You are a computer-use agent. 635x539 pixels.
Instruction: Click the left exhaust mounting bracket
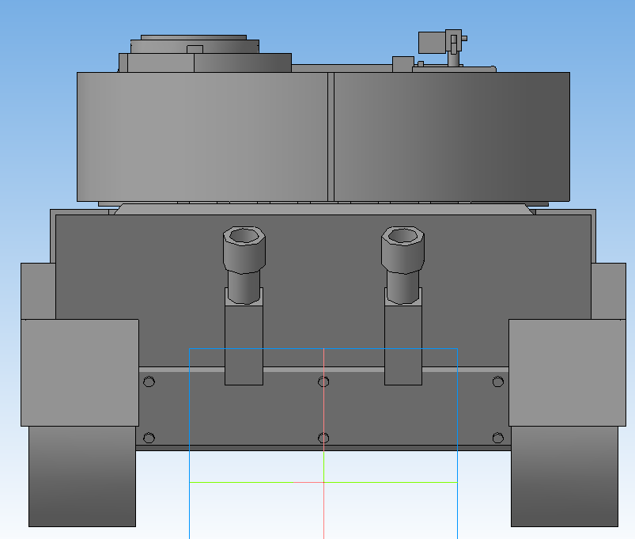click(244, 344)
